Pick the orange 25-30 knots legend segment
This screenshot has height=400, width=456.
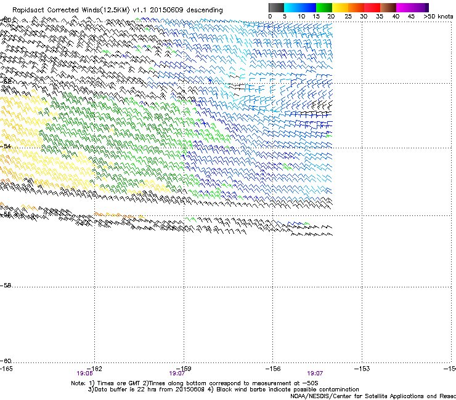(356, 7)
